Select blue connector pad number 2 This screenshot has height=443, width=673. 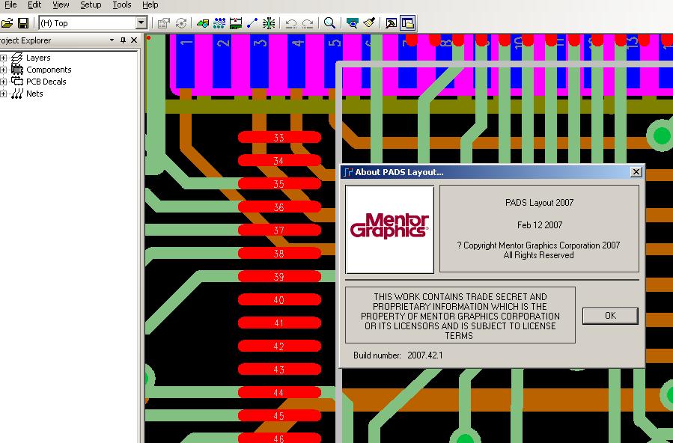222,61
